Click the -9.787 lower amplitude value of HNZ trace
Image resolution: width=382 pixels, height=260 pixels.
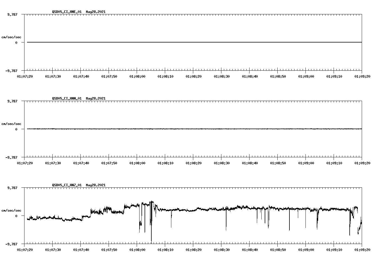point(11,243)
